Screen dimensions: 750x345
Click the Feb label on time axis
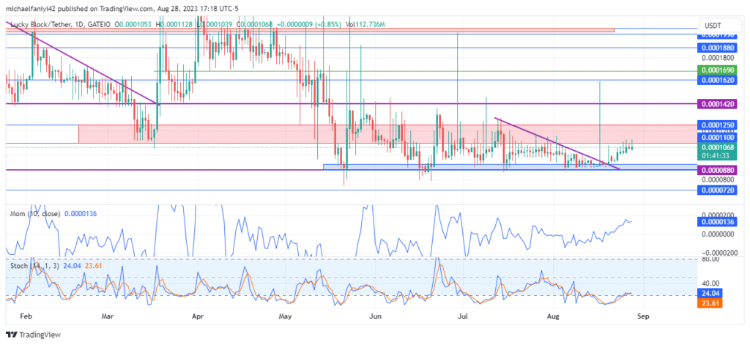point(26,316)
